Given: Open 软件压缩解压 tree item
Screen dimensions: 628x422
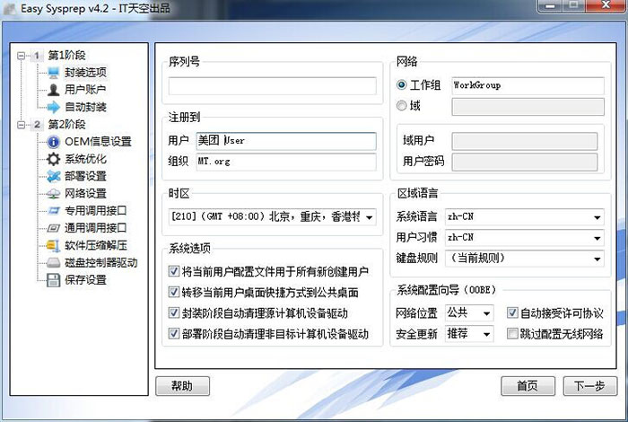Looking at the screenshot, I should (x=96, y=245).
